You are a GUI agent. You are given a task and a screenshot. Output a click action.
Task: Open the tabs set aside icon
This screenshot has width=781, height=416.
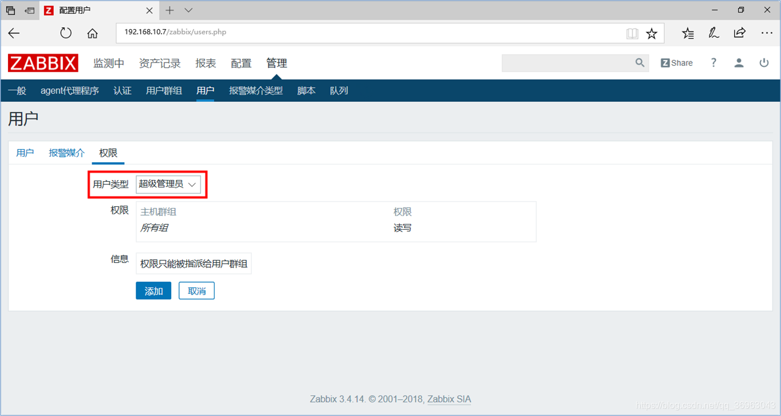(x=10, y=10)
